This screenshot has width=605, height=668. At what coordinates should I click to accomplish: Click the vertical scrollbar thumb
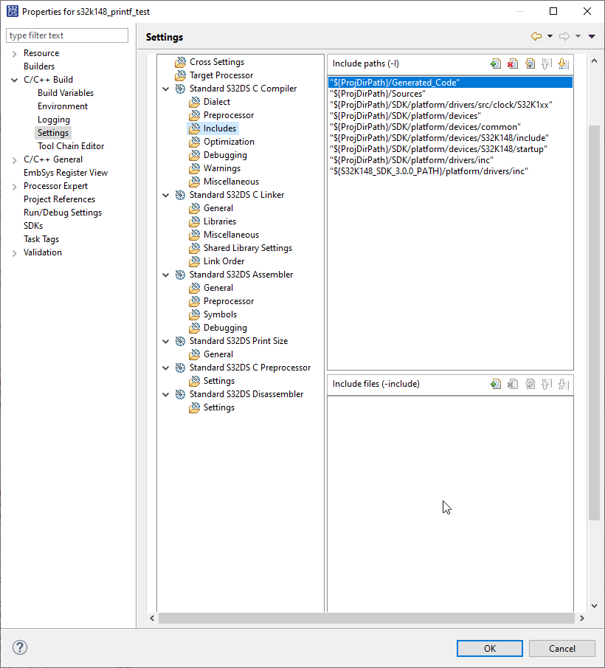(594, 323)
